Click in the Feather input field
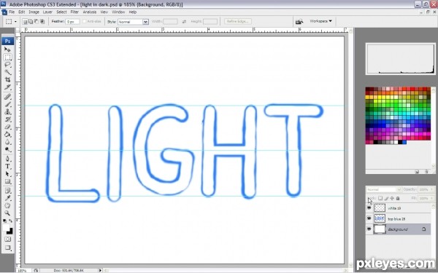 pyautogui.click(x=72, y=21)
